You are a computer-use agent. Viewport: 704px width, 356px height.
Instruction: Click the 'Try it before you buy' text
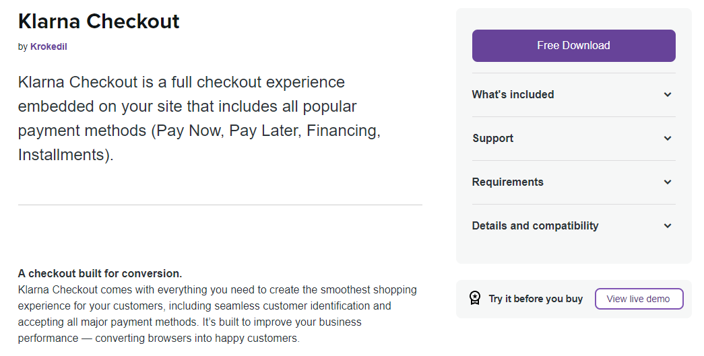coord(536,299)
